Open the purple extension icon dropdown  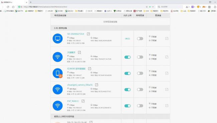tap(195, 7)
